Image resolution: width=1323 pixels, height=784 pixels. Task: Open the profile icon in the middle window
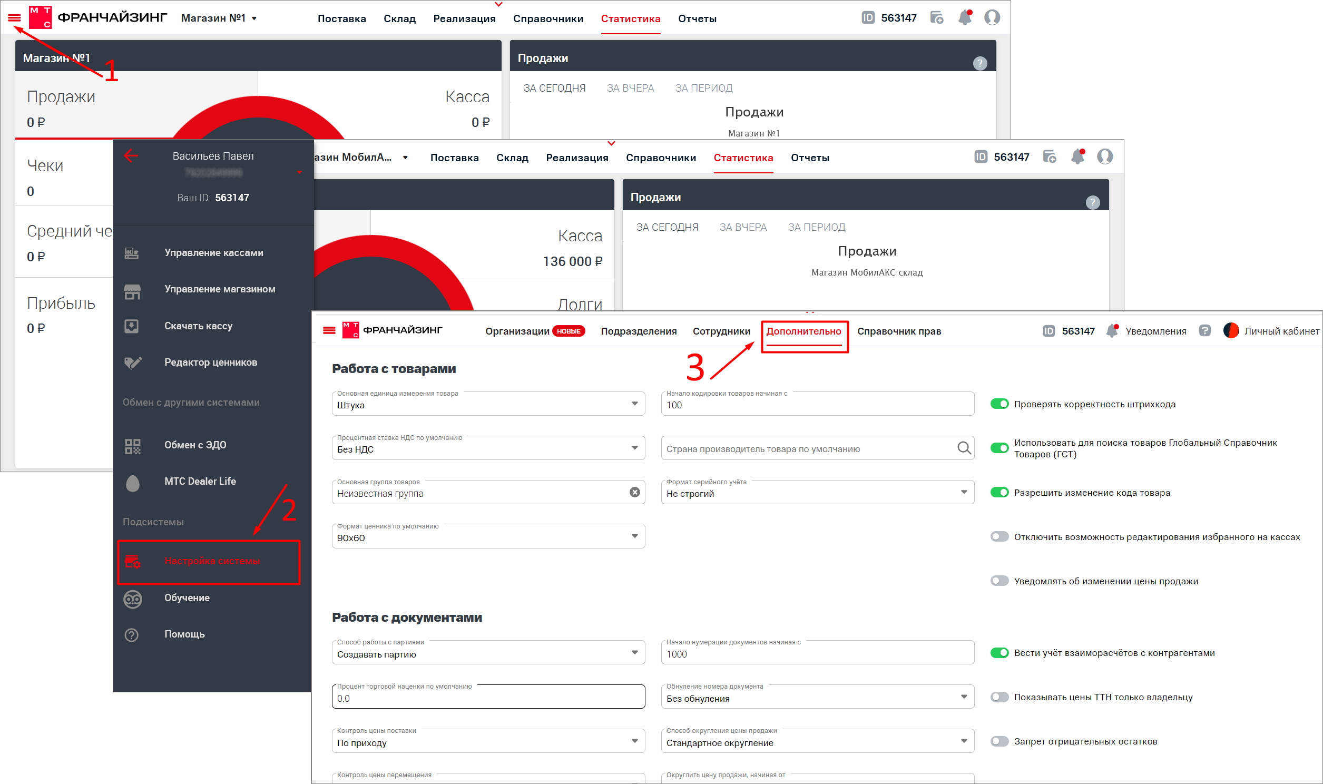click(1105, 156)
